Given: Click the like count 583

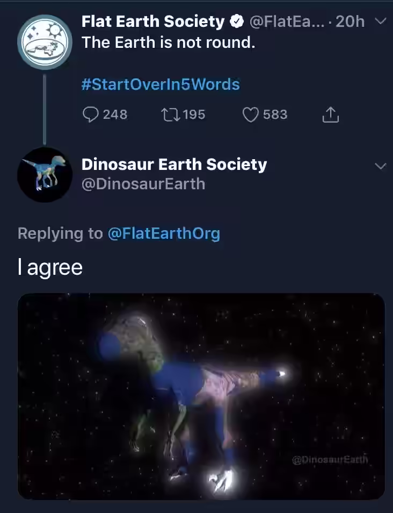Looking at the screenshot, I should tap(275, 115).
